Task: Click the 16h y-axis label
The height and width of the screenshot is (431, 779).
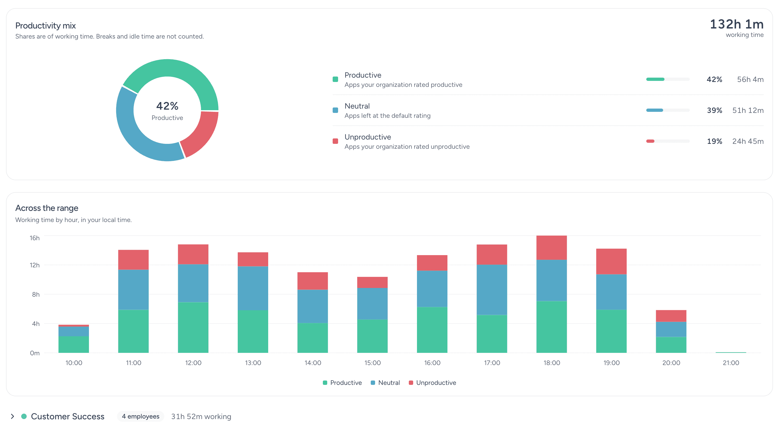Action: point(35,238)
